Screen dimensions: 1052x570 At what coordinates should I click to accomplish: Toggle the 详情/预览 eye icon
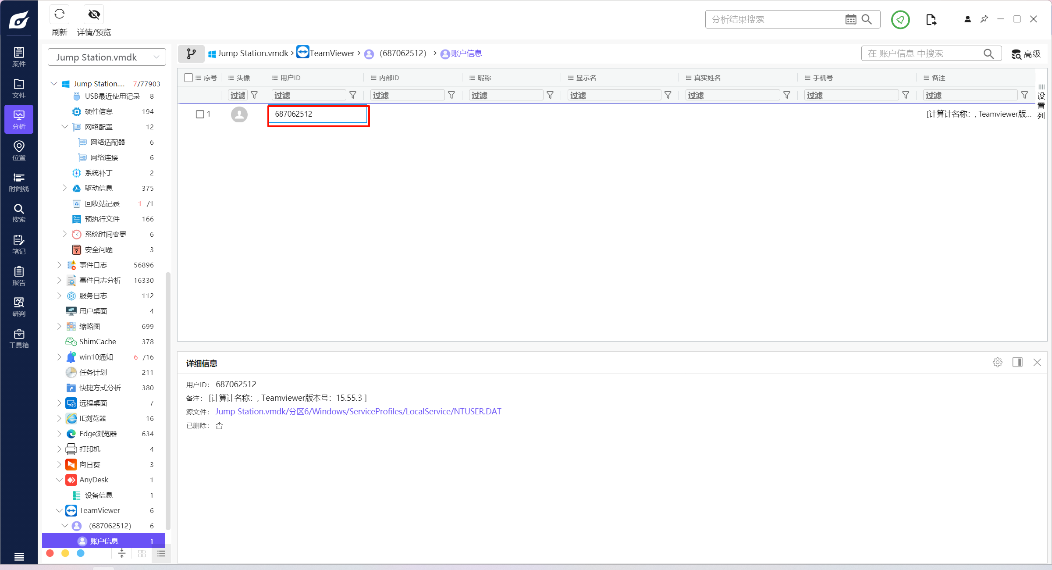click(94, 15)
